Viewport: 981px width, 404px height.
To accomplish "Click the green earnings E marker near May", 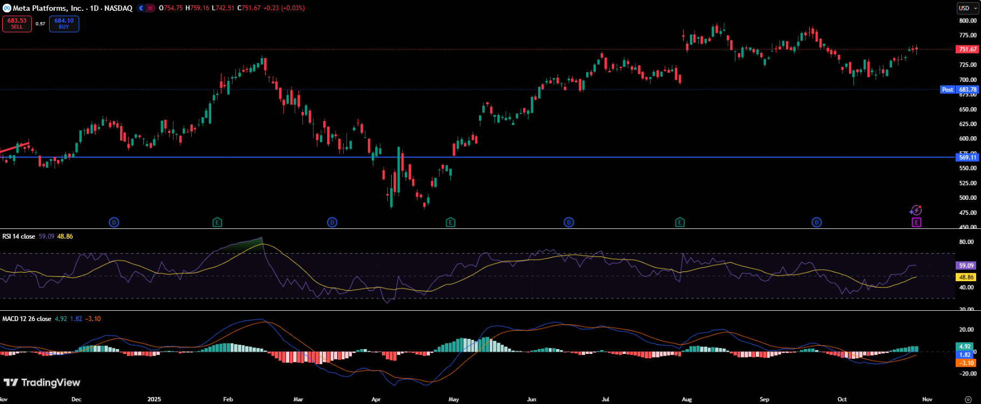I will click(x=450, y=222).
